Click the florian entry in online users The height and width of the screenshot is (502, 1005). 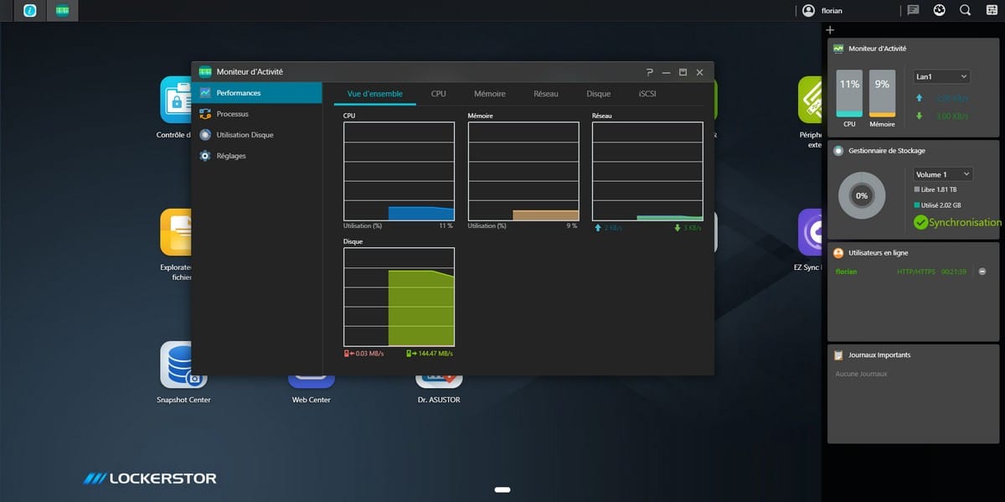tap(847, 272)
